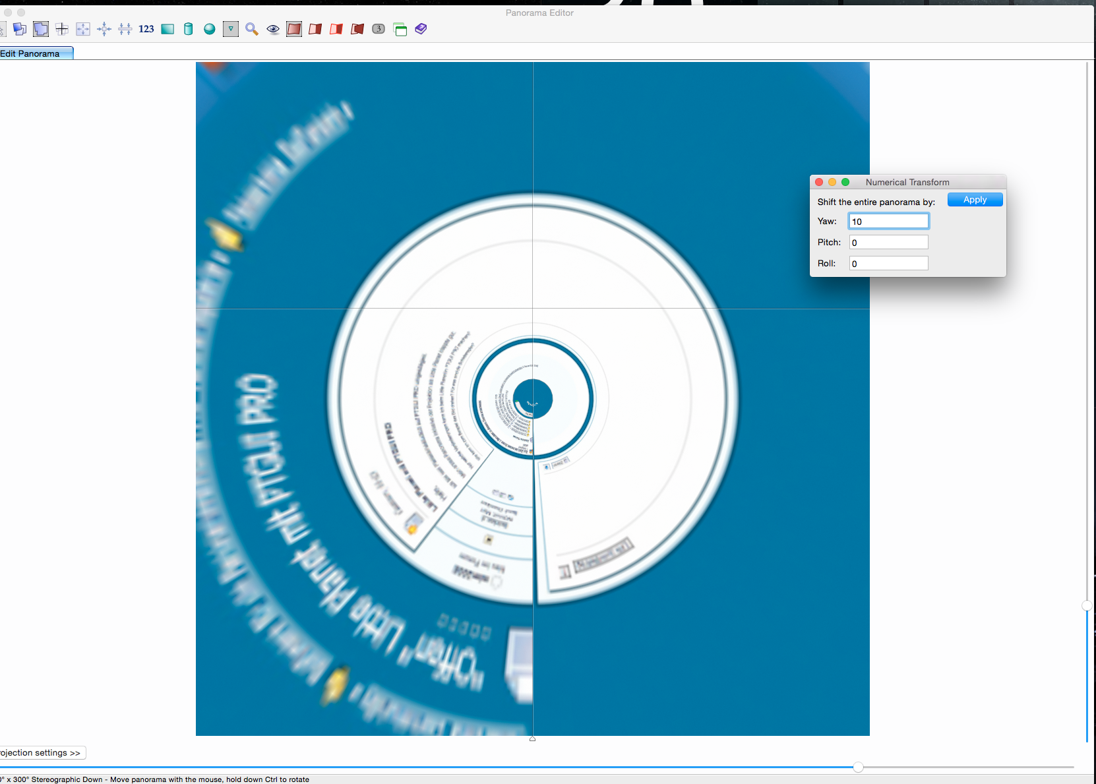
Task: Toggle the eye preview icon
Action: click(x=273, y=29)
